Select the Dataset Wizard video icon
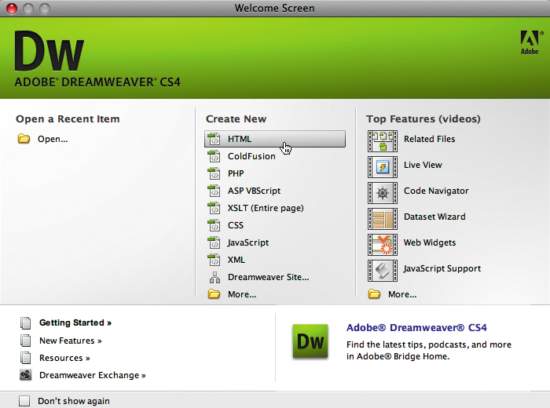Viewport: 550px width, 408px height. [x=383, y=218]
